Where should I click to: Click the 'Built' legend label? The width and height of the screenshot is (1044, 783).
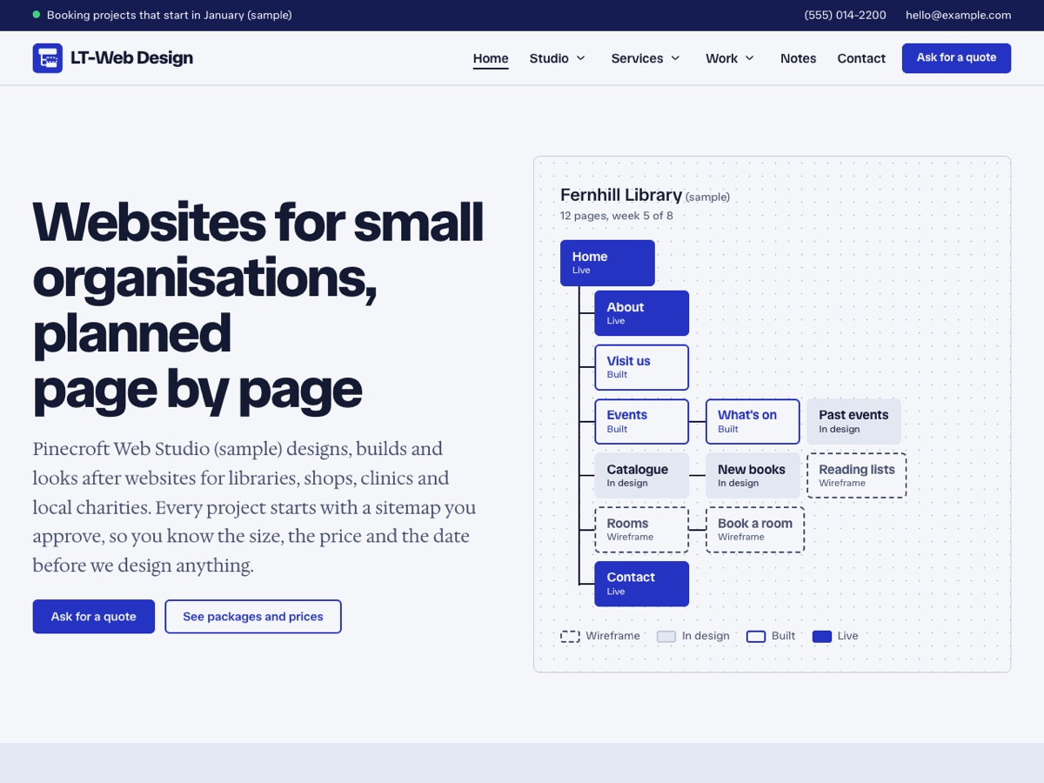click(x=783, y=636)
